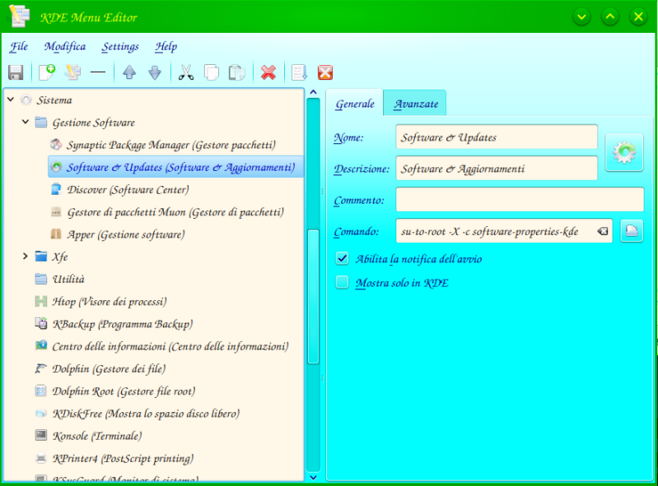
Task: Click the restore to system menu icon
Action: coord(325,72)
